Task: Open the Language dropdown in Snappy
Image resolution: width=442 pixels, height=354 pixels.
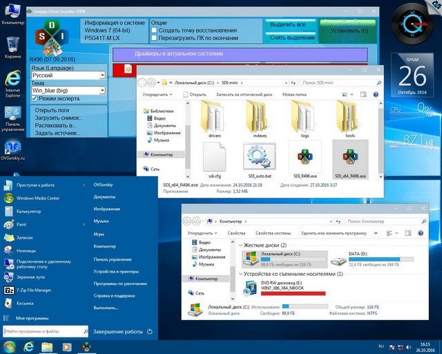Action: click(x=103, y=75)
